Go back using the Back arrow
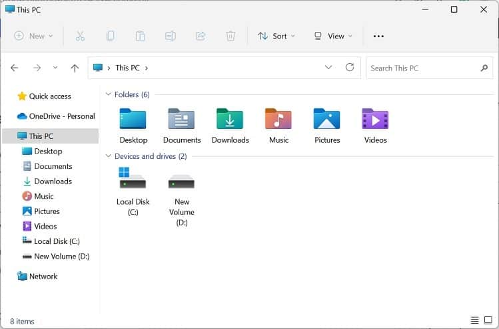Viewport: 499px width, 329px height. [x=14, y=68]
